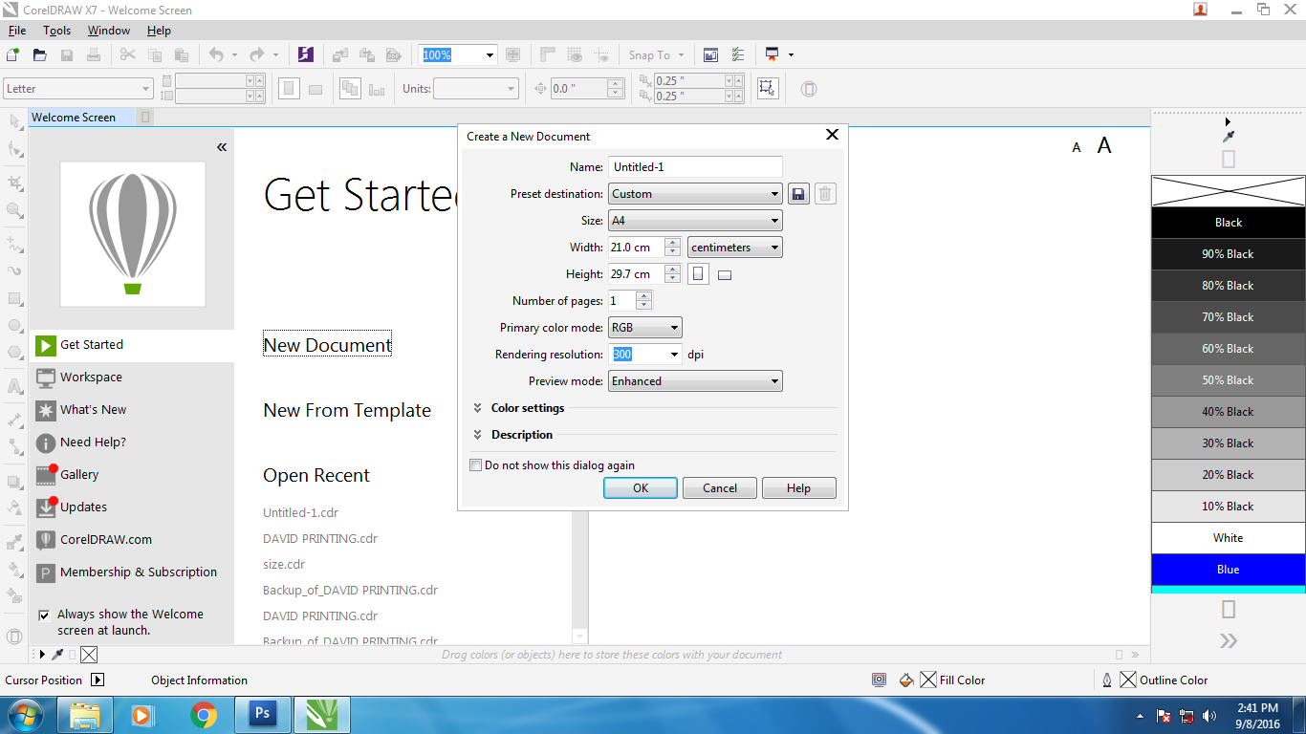Open the File menu
The height and width of the screenshot is (734, 1306).
(17, 31)
